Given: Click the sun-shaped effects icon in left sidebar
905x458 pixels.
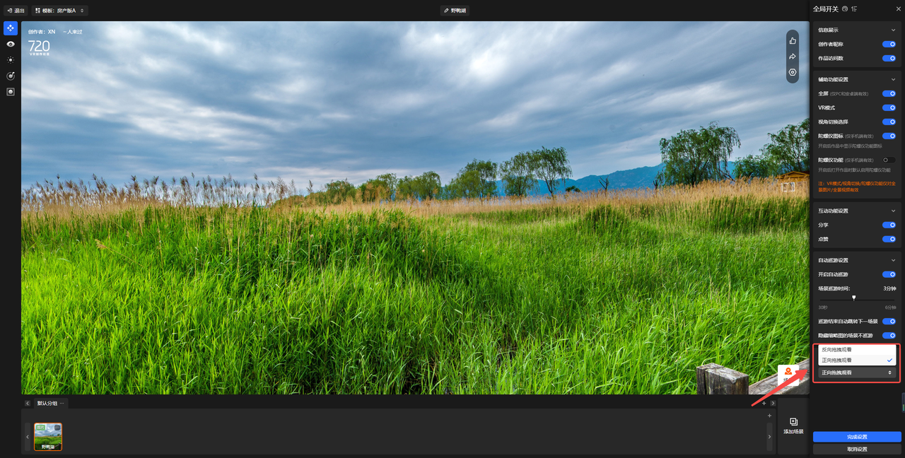Looking at the screenshot, I should tap(10, 60).
